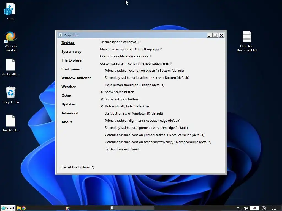Open More taskbar options in Settings app

131,49
